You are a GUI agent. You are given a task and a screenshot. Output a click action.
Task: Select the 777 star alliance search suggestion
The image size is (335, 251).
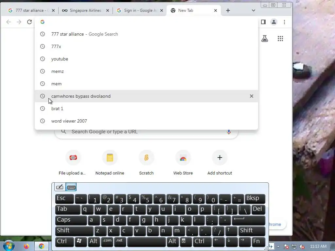tap(146, 34)
